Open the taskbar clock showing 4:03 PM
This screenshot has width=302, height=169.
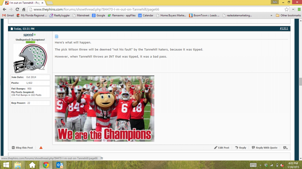[293, 165]
